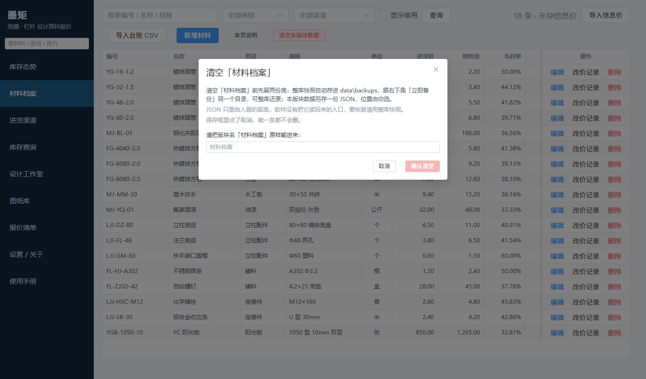Screen dimensions: 646x379
Task: Click the 销售价 column header
Action: coord(461,57)
